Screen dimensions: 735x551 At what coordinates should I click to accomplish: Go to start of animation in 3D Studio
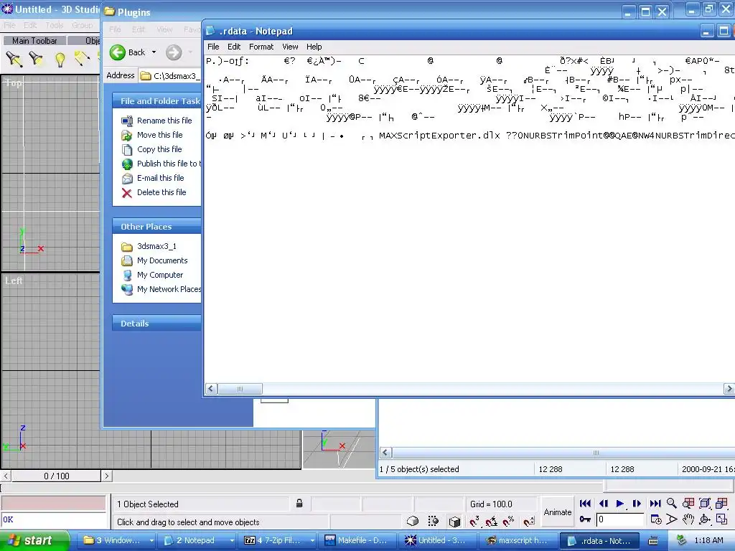pyautogui.click(x=585, y=504)
